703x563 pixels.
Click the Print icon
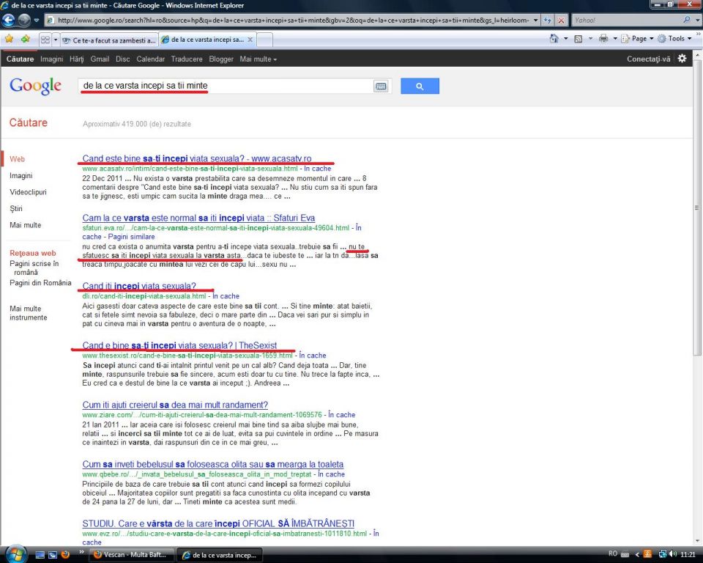click(603, 39)
